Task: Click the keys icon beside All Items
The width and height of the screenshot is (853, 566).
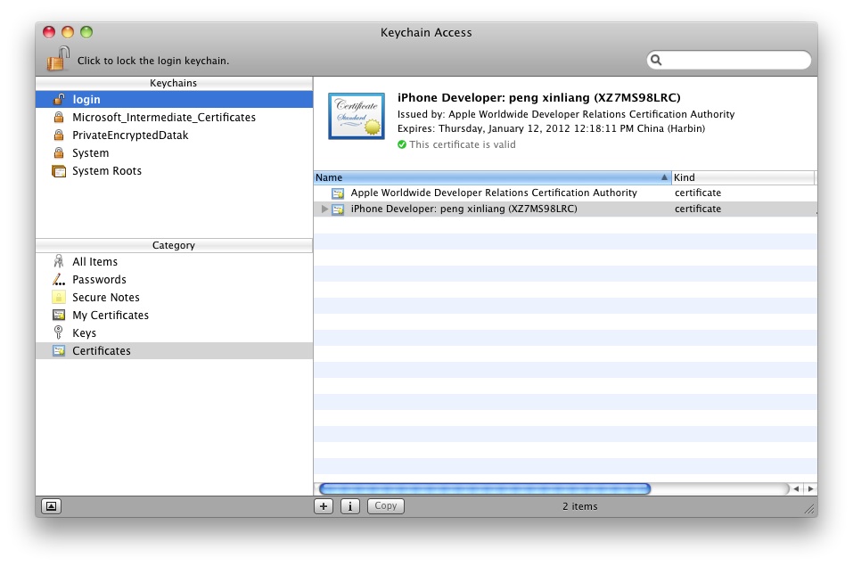Action: point(58,261)
